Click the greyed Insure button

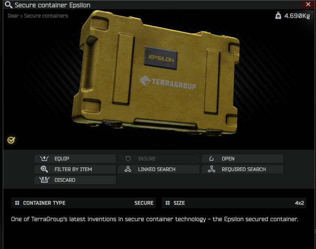(158, 159)
